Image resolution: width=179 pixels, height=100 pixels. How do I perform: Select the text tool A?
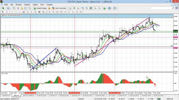(31, 12)
